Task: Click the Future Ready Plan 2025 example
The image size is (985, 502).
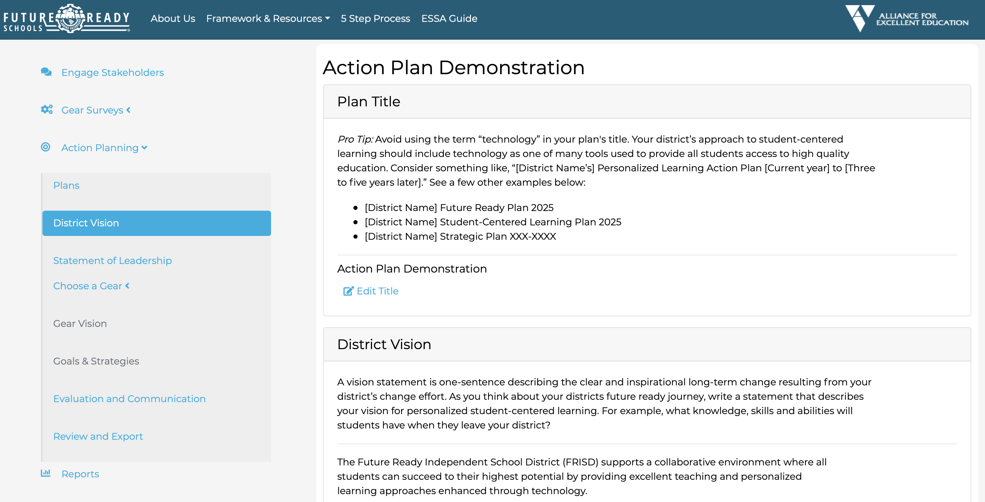Action: tap(459, 208)
